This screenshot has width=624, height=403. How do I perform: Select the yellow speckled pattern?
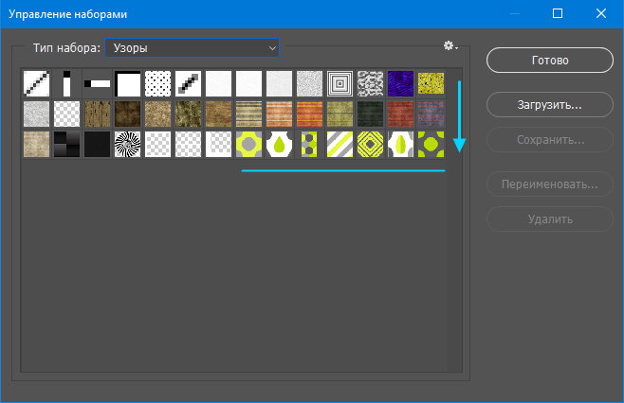coord(431,84)
